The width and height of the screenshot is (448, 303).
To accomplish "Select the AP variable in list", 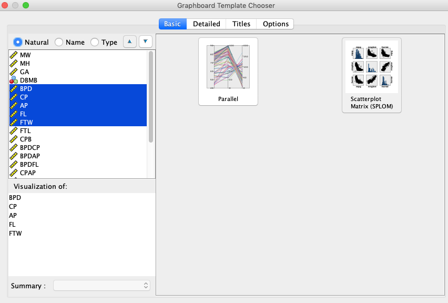I will click(78, 106).
